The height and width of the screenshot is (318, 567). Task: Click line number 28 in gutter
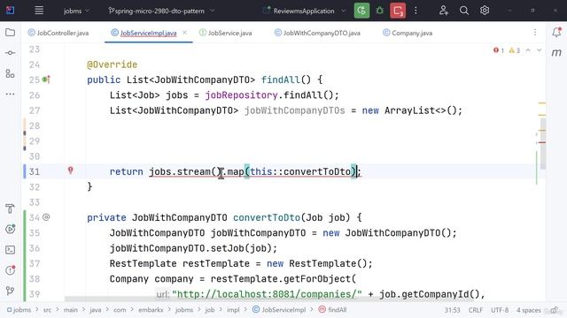click(35, 125)
